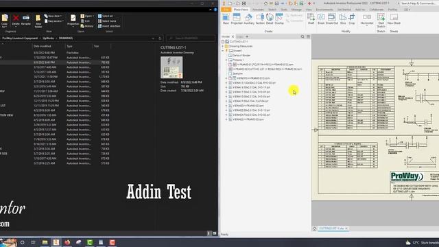Click Invert selection in File Explorer
439x247 pixels.
point(109,26)
